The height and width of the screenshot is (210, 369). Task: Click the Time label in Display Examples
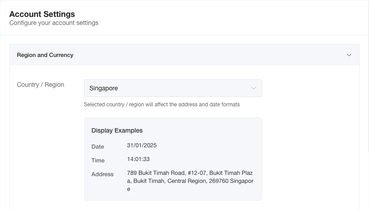[98, 160]
